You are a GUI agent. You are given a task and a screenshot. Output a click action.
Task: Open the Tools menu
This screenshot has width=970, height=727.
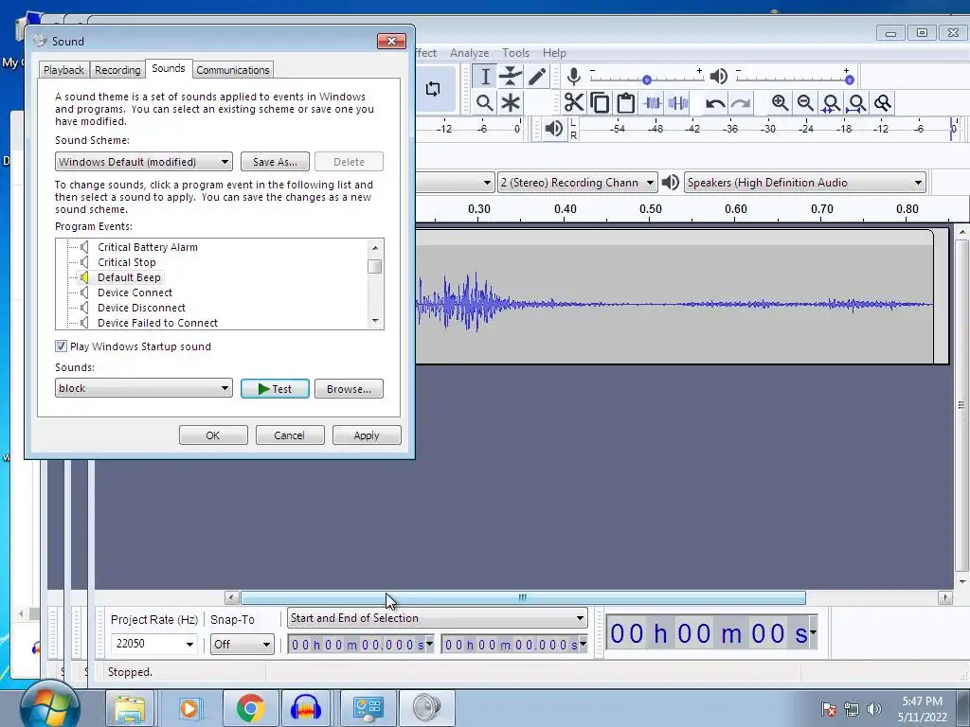(515, 53)
